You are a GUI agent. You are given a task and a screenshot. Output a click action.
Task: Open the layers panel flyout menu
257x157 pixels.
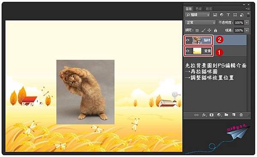point(248,9)
